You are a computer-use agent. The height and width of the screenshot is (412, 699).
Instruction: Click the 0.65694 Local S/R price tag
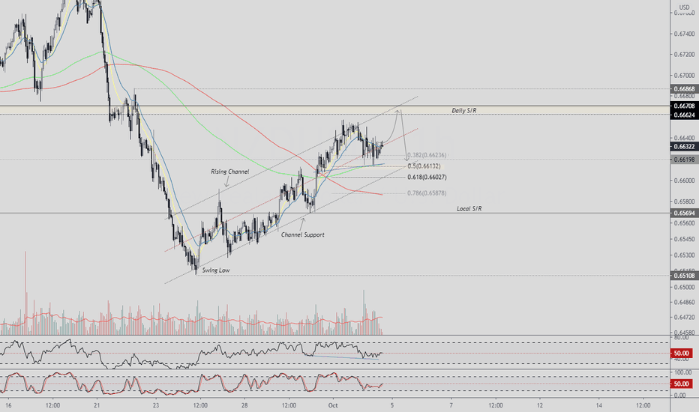pos(684,213)
